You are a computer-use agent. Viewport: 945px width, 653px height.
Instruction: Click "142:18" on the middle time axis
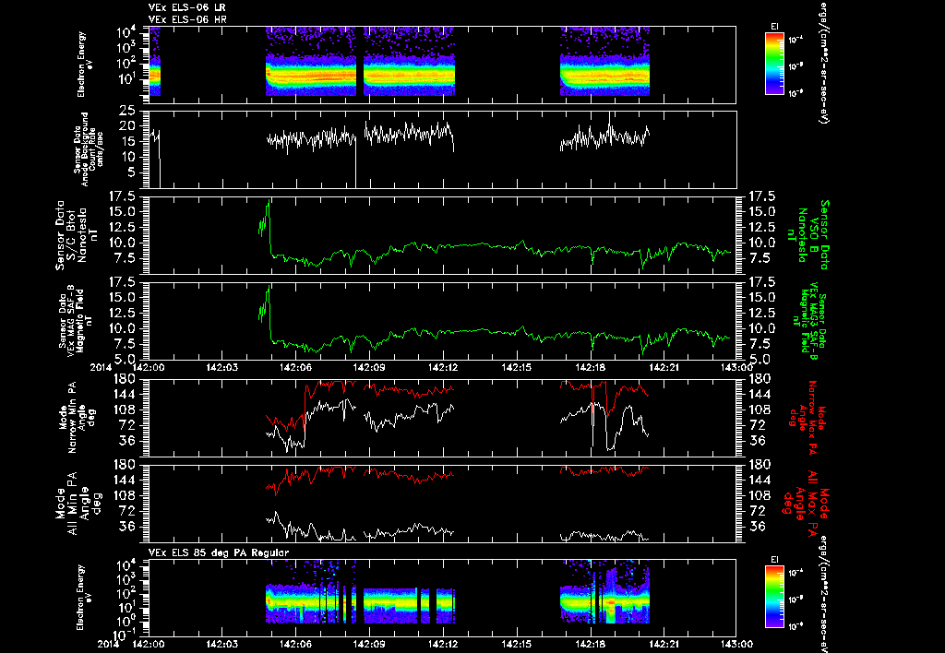(591, 367)
